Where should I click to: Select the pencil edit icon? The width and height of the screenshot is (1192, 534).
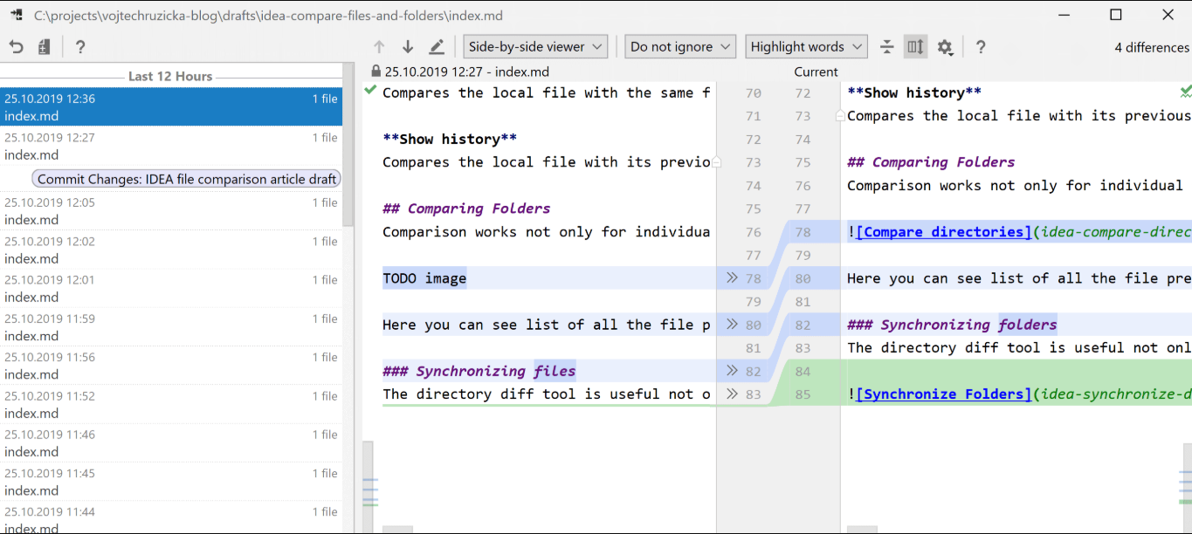437,46
